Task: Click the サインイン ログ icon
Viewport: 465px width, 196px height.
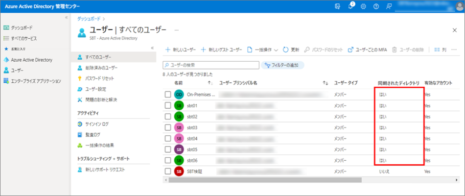Action: point(79,124)
